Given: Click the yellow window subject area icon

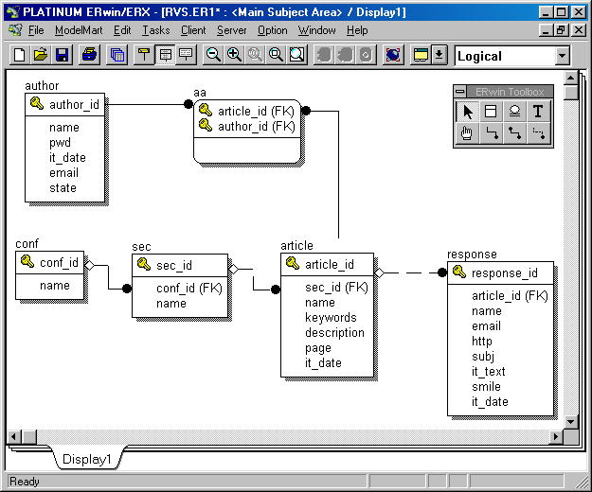Looking at the screenshot, I should (421, 55).
